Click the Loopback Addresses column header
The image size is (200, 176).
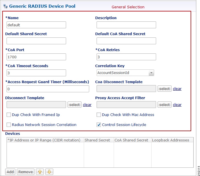172,140
